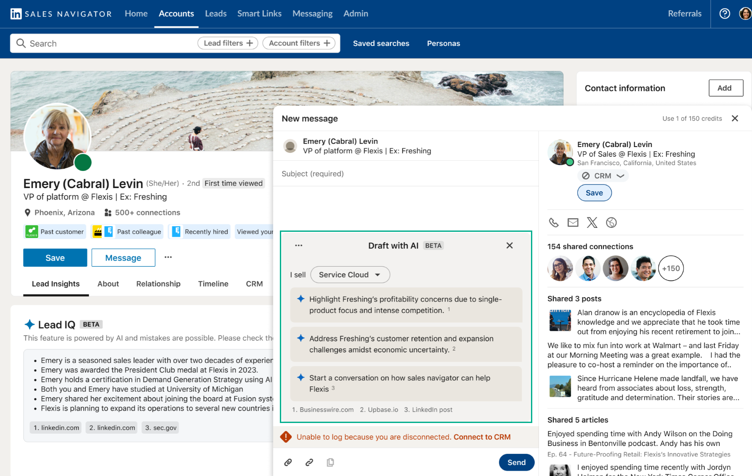Screen dimensions: 752x476
Task: Open the user profile avatar menu
Action: point(745,14)
